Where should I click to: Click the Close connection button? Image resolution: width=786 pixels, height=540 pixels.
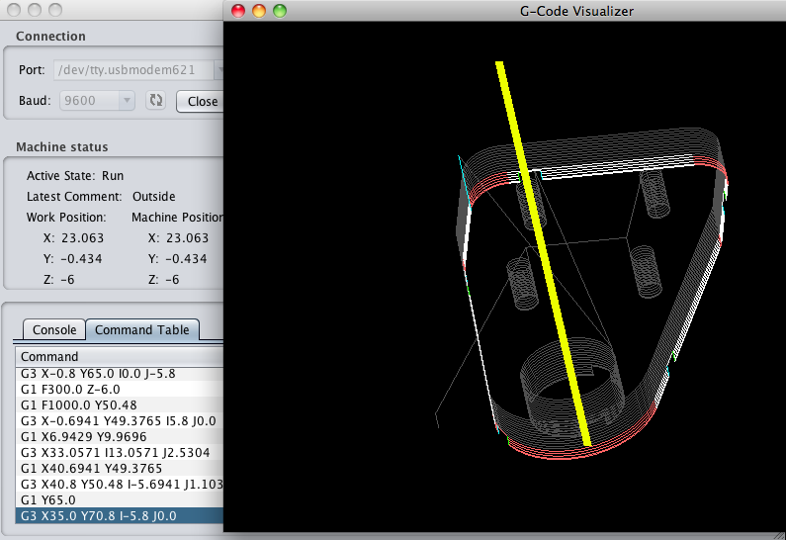pyautogui.click(x=201, y=101)
